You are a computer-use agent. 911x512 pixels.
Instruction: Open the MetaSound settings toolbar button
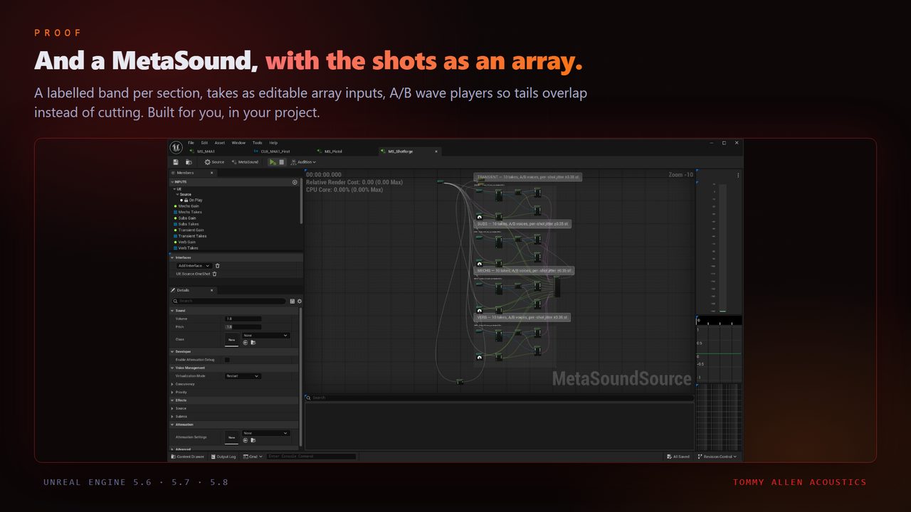(246, 162)
